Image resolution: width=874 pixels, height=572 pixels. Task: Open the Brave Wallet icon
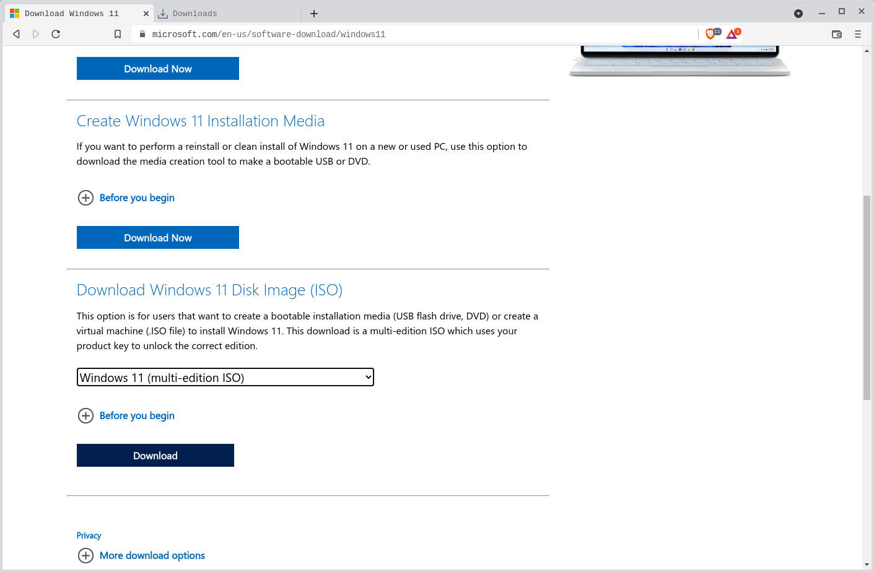pos(837,34)
